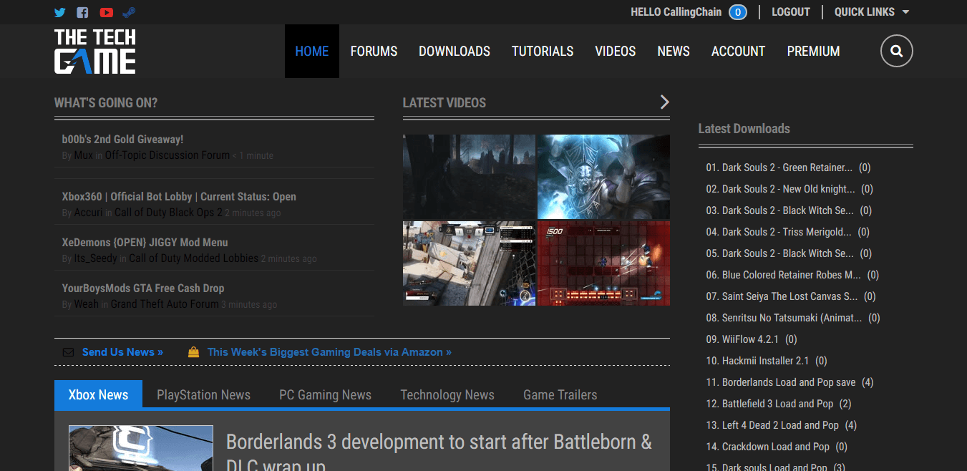
Task: Open Grand Theft Auto Forum link
Action: coord(165,304)
